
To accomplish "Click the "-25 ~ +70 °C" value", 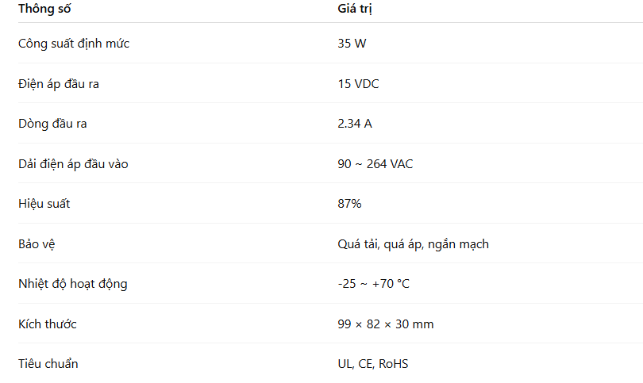I will (x=373, y=284).
